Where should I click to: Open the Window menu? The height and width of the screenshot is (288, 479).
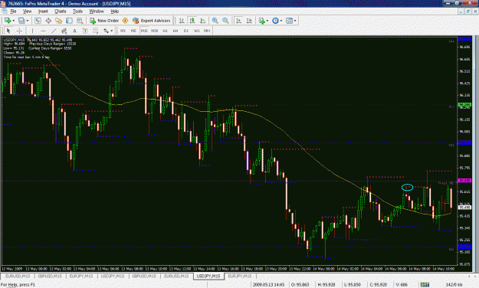(x=97, y=11)
